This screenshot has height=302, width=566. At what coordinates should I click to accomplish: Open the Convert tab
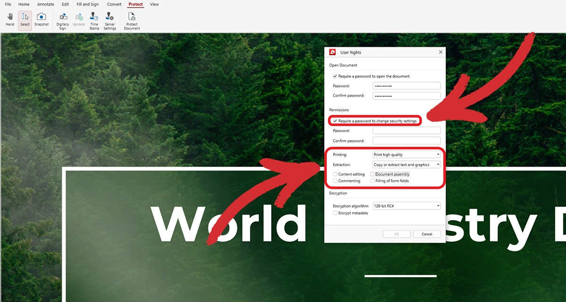pos(114,4)
